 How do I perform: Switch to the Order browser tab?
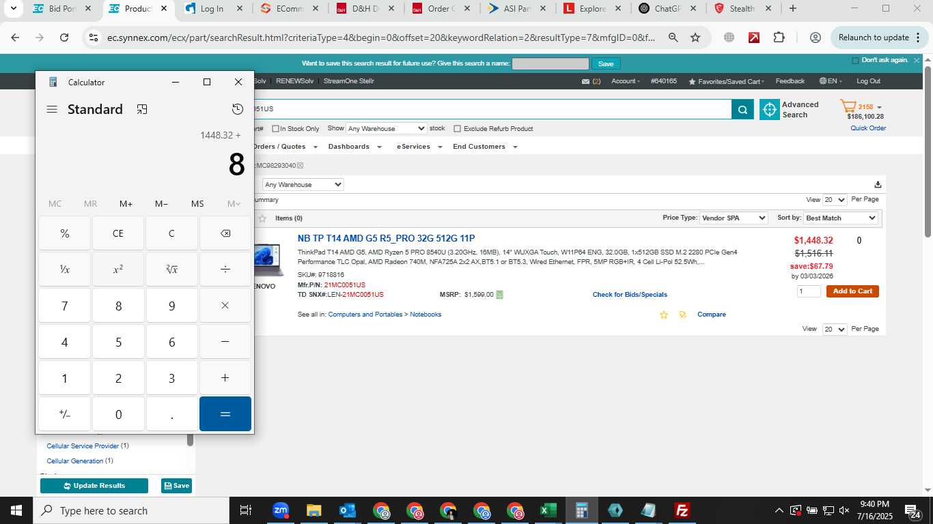coord(443,9)
